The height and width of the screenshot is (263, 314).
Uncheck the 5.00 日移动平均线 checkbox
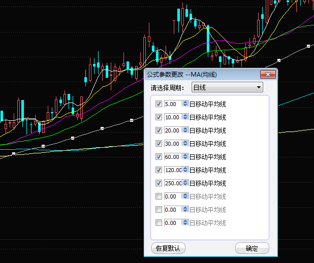pos(159,104)
